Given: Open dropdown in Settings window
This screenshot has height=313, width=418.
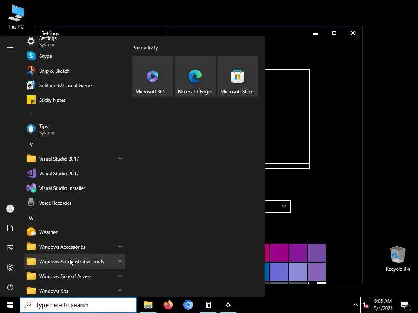Looking at the screenshot, I should point(277,206).
